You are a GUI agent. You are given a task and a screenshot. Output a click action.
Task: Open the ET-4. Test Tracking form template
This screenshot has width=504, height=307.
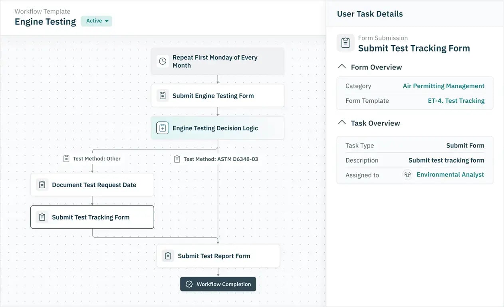click(x=456, y=101)
